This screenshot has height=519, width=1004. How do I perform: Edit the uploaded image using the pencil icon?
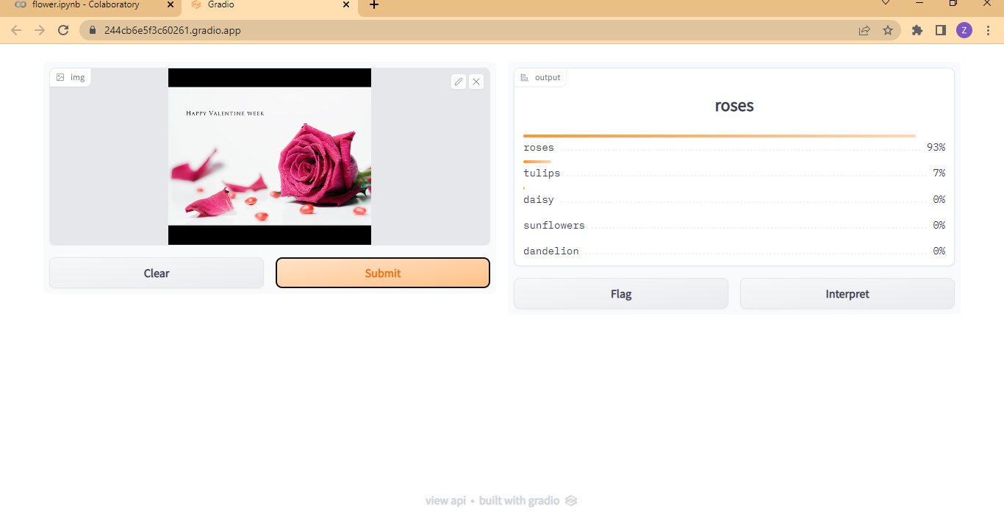click(459, 82)
